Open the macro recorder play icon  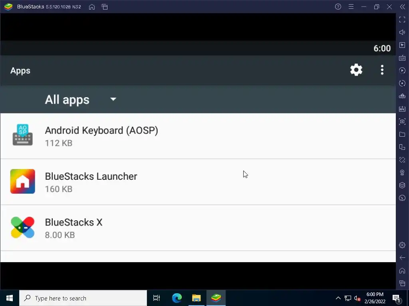pos(402,71)
